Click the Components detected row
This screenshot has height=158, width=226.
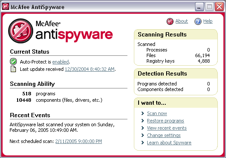click(x=173, y=89)
